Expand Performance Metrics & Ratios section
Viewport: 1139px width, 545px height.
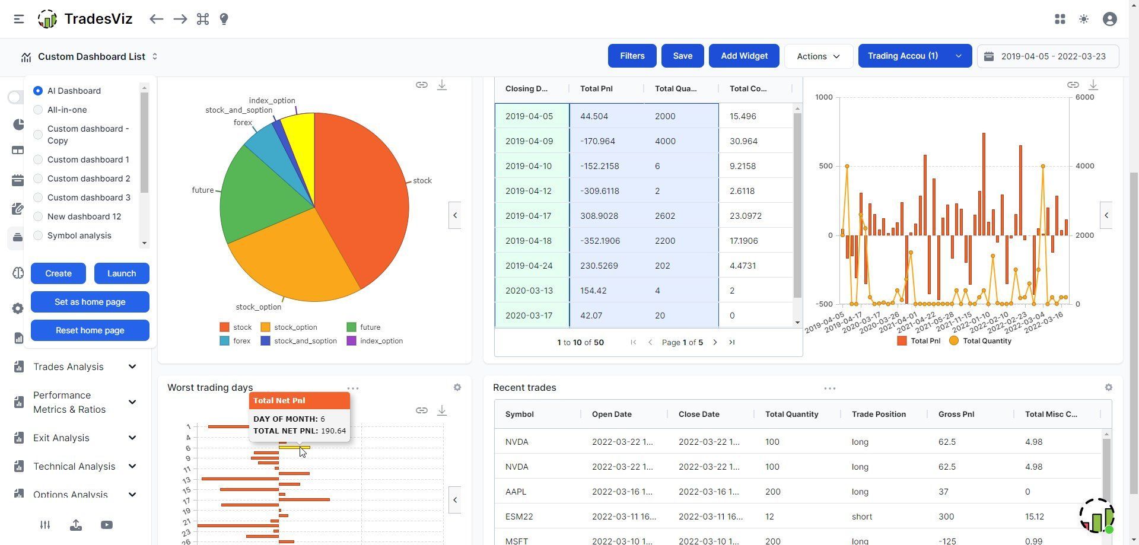tap(132, 402)
